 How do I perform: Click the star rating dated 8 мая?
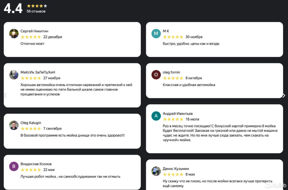click(x=173, y=174)
